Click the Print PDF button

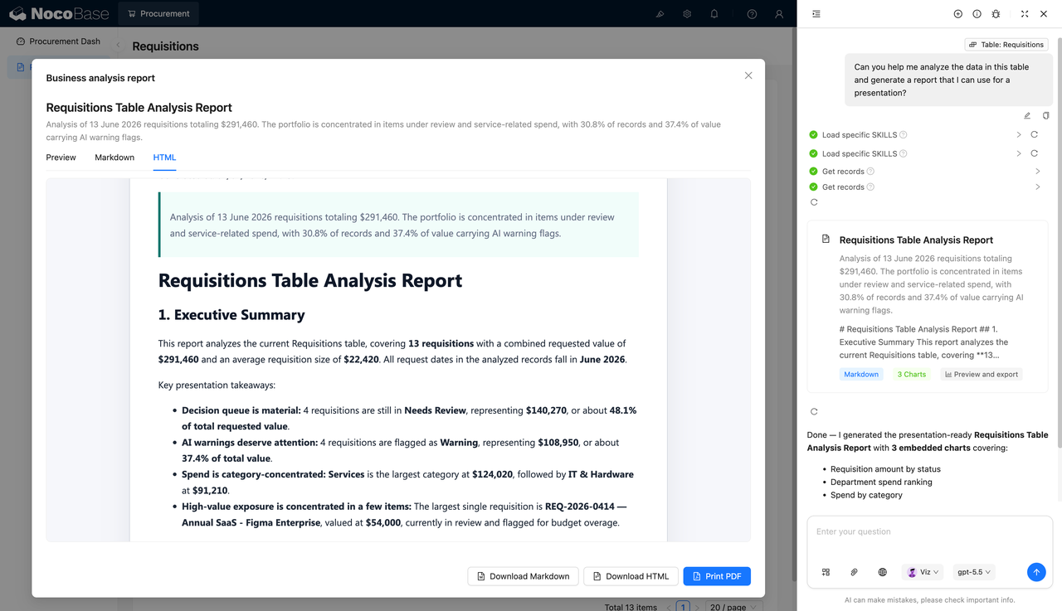pos(717,576)
